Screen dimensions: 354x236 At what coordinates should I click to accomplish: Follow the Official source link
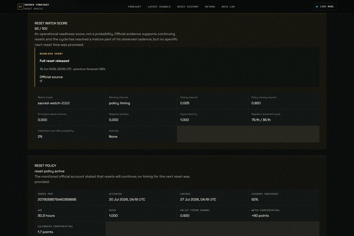(51, 77)
